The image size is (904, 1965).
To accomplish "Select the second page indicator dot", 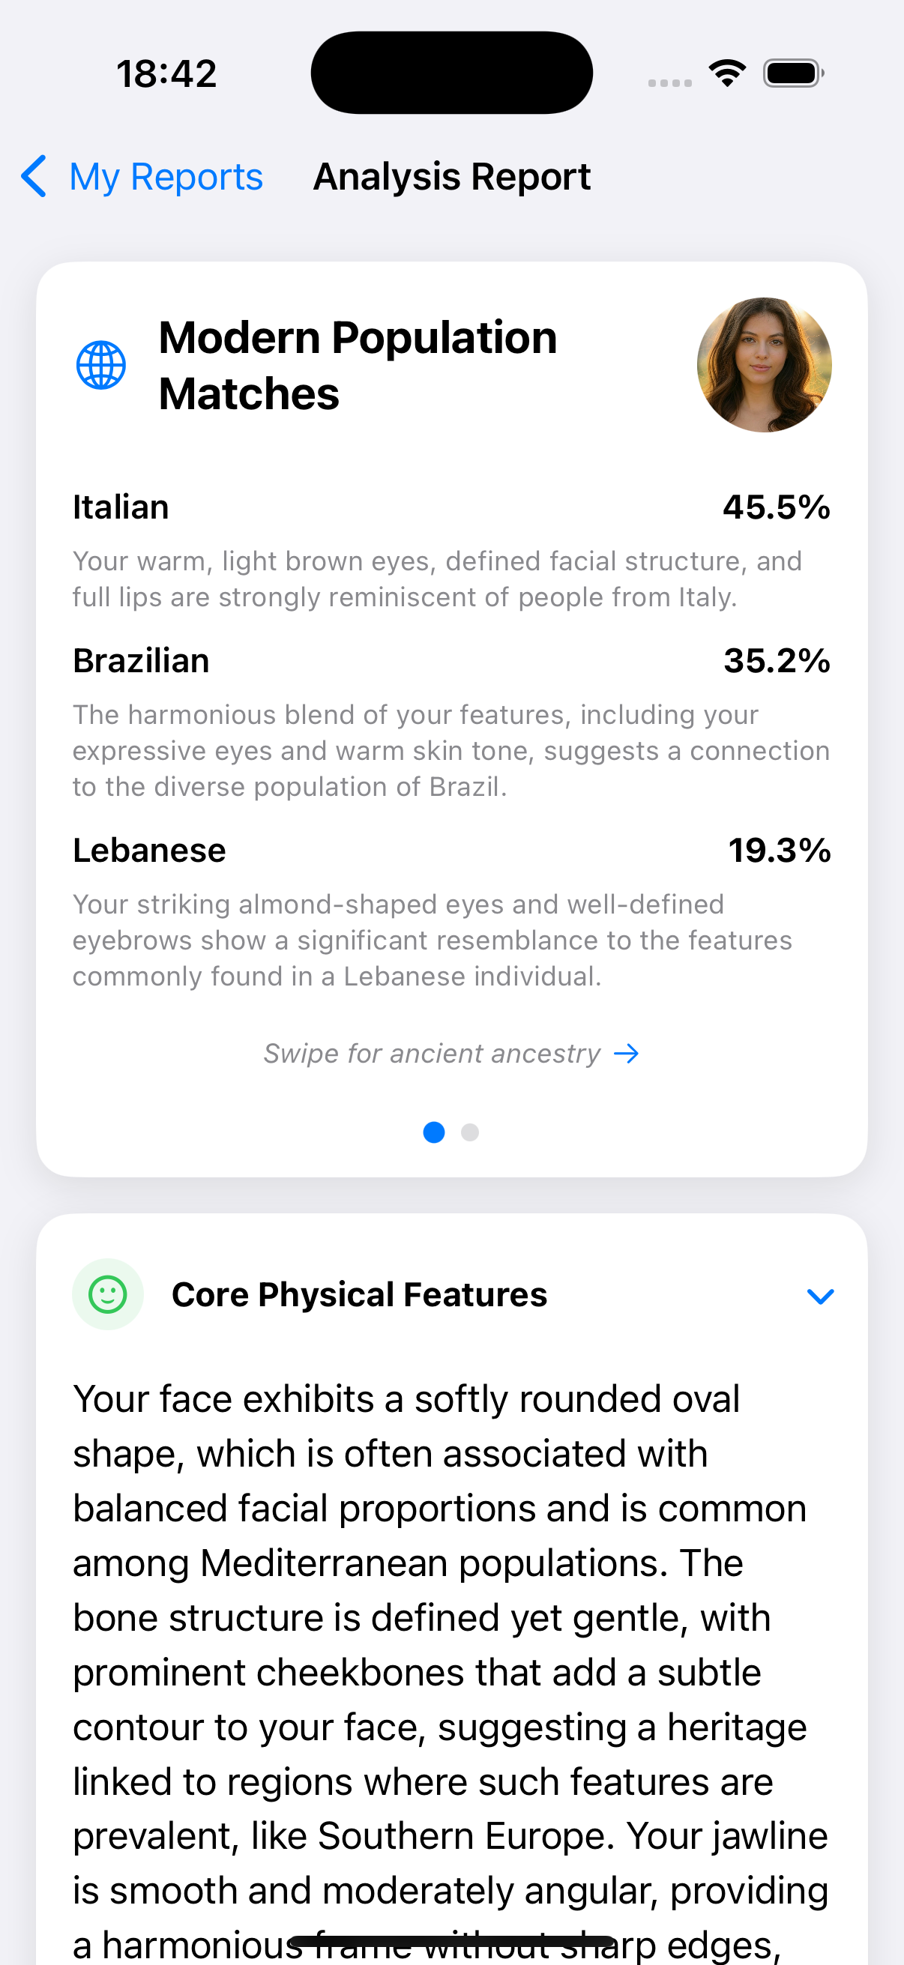I will [470, 1133].
